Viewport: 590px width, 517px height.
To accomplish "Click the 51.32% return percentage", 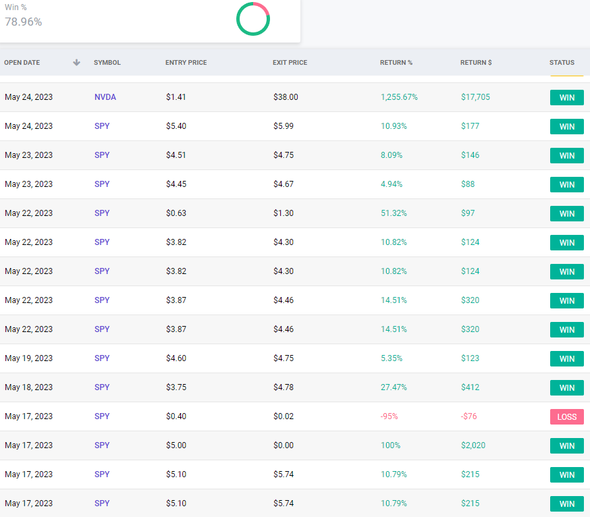I will tap(394, 213).
